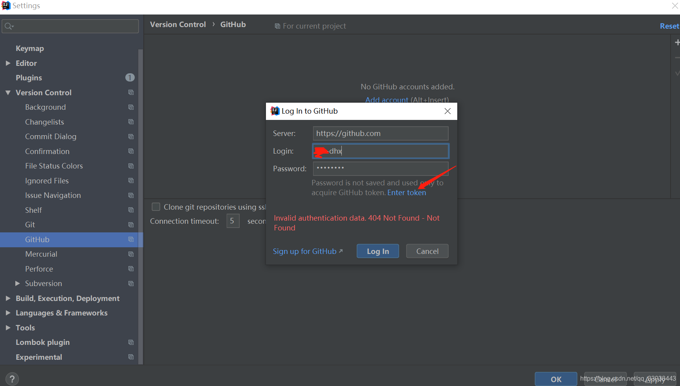Click in the Password field
The height and width of the screenshot is (386, 680).
(x=381, y=169)
